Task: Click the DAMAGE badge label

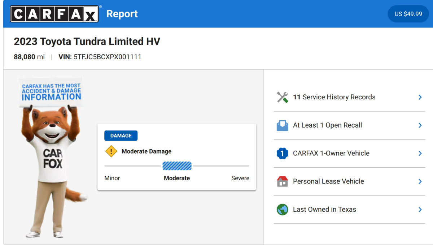Action: [x=121, y=136]
